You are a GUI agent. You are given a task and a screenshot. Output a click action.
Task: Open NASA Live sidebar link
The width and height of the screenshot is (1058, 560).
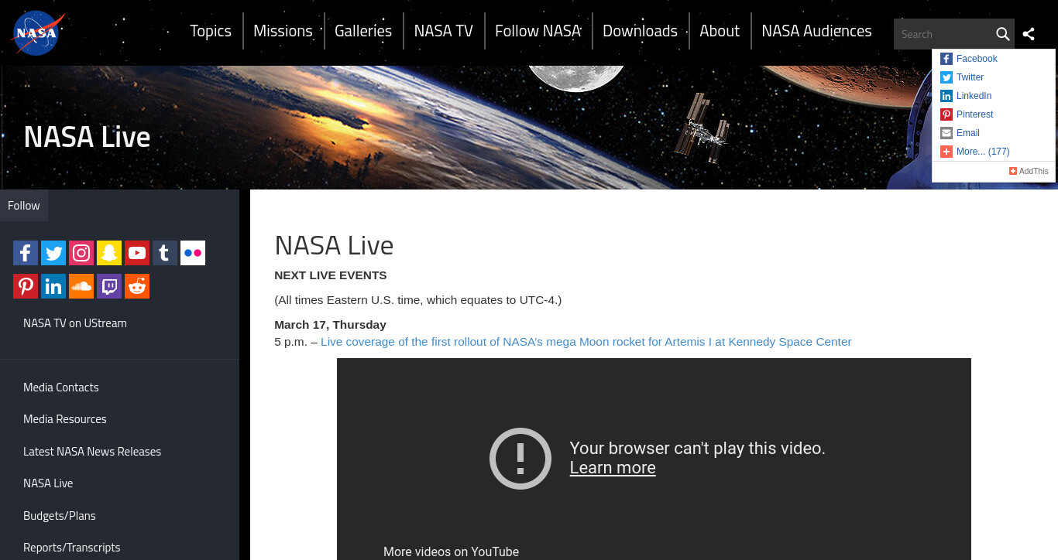coord(48,483)
